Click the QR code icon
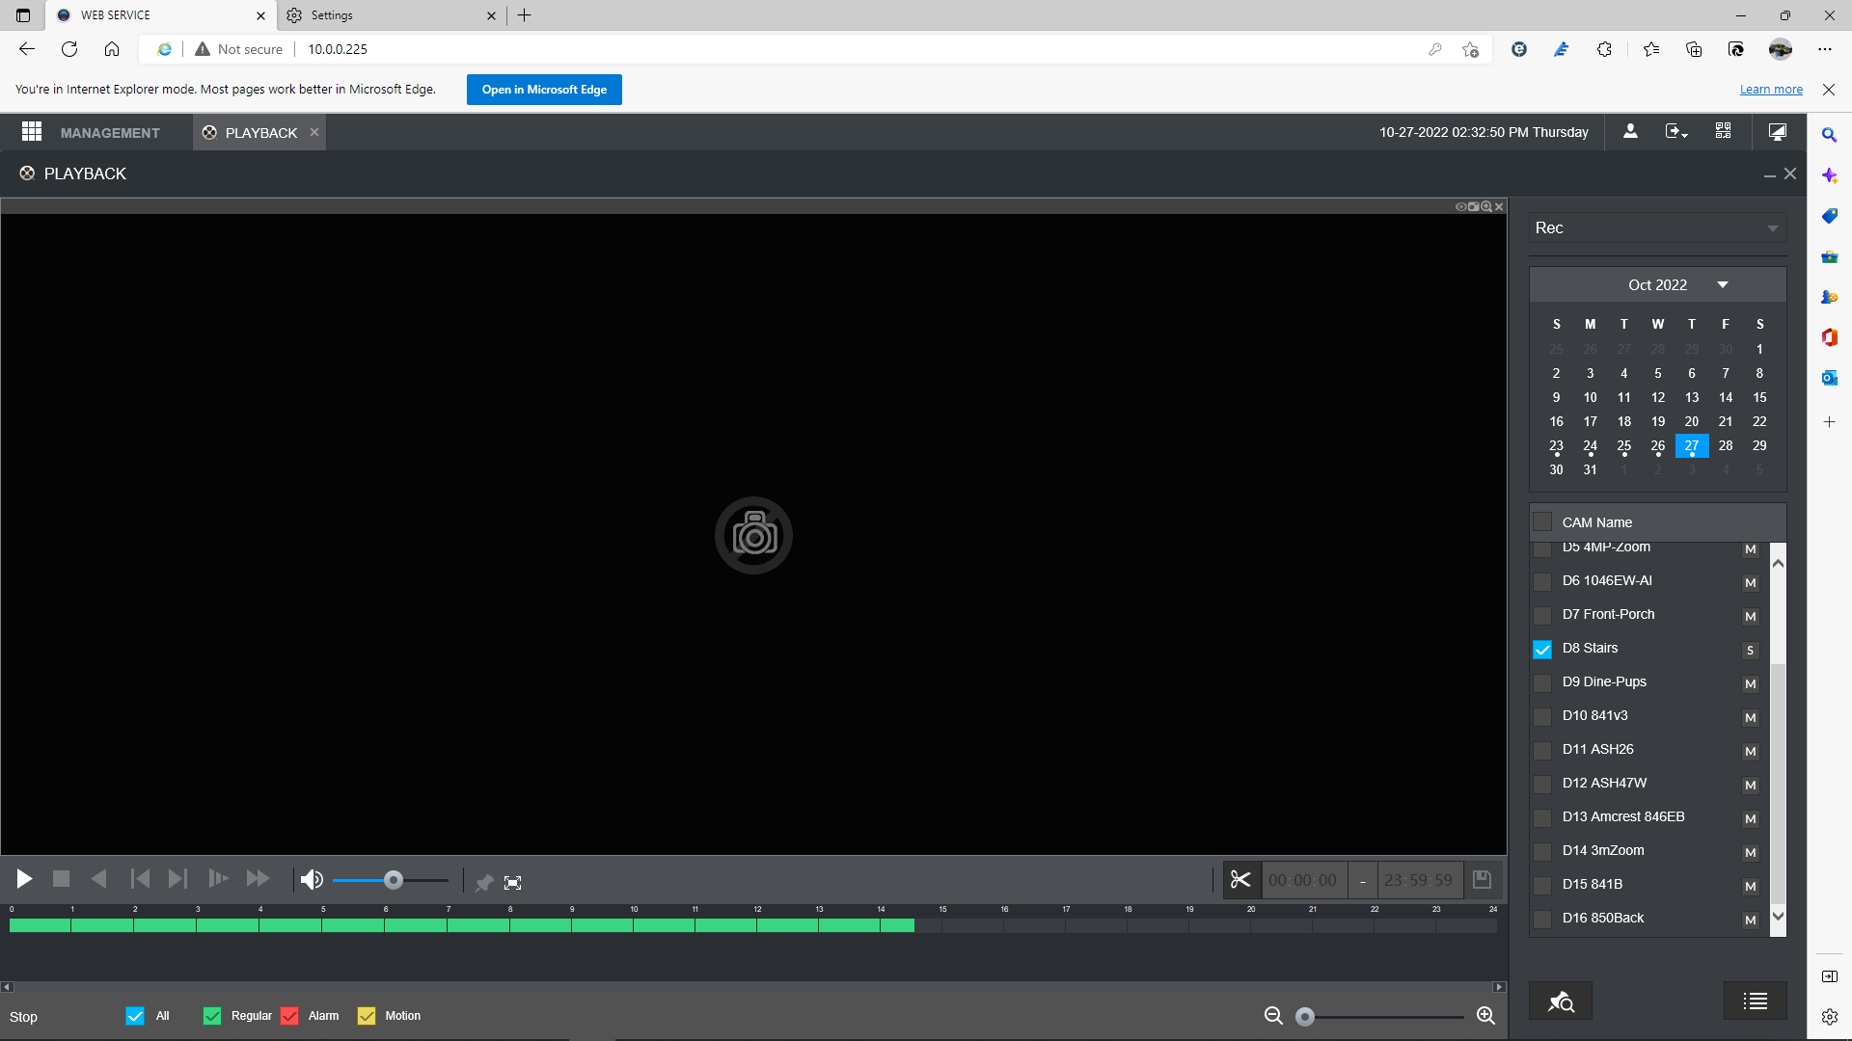 [1724, 131]
